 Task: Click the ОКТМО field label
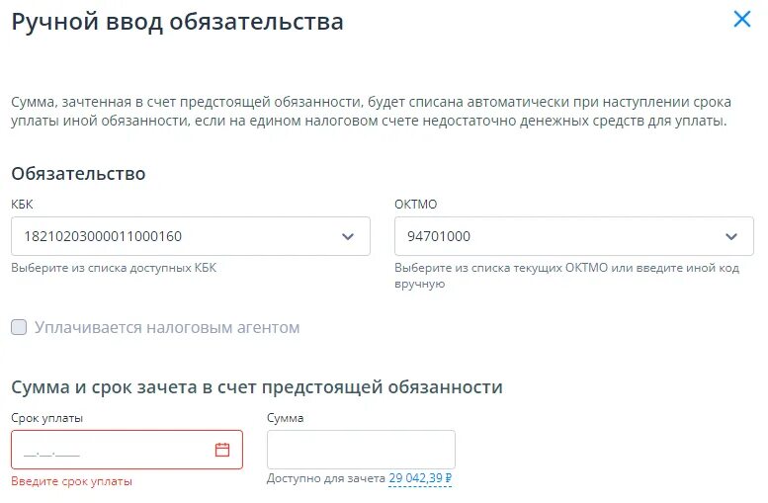(416, 205)
